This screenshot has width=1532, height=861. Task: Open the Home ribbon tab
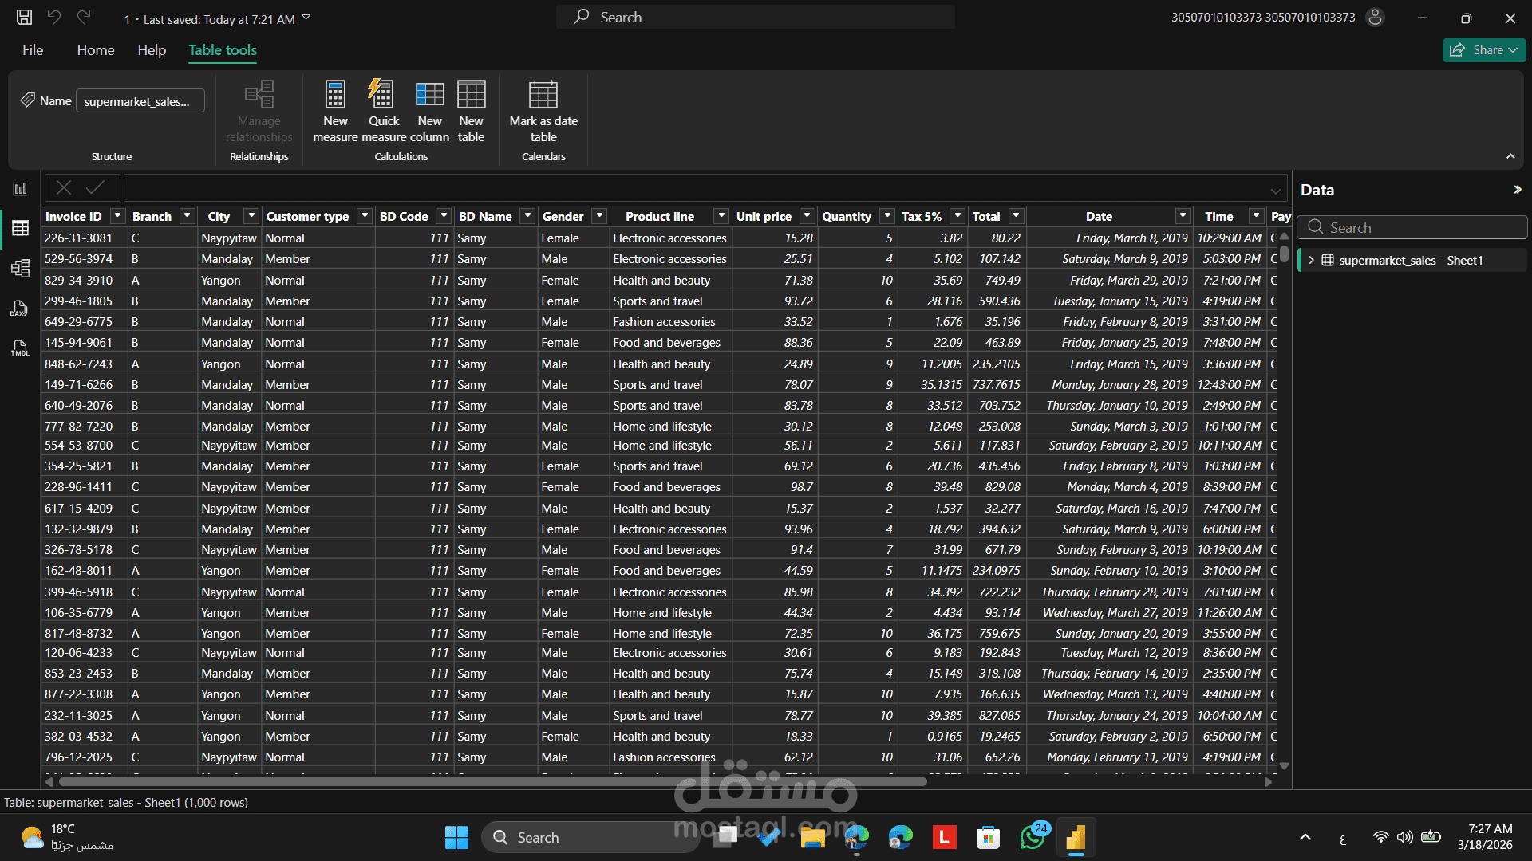tap(96, 50)
